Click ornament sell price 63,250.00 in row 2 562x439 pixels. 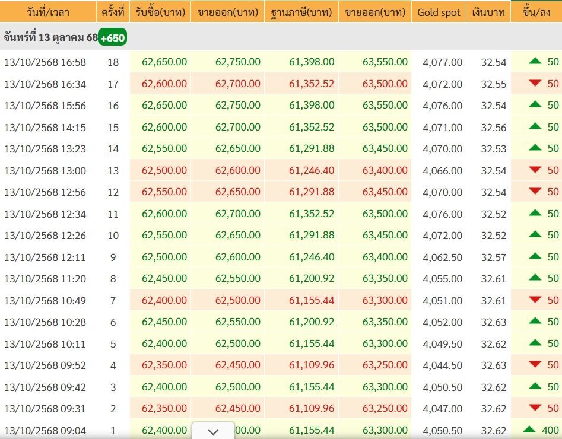click(x=385, y=408)
